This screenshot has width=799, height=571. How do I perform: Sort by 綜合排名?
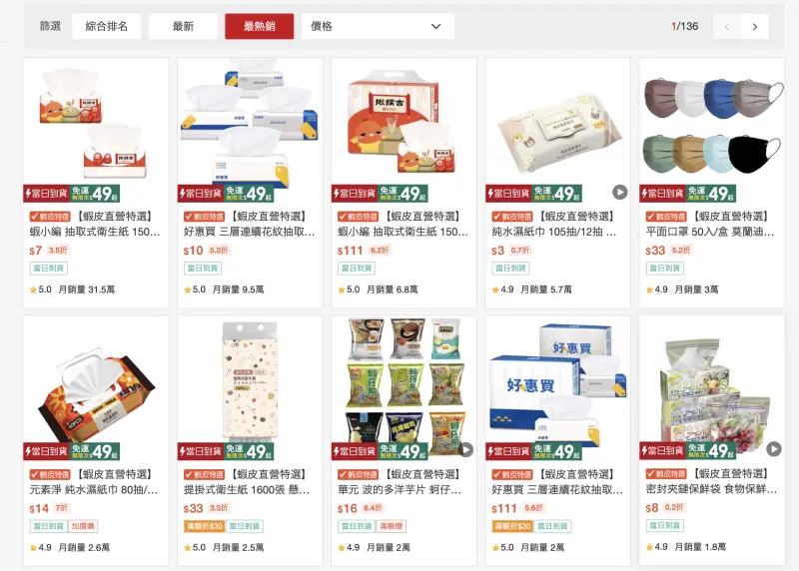(107, 27)
